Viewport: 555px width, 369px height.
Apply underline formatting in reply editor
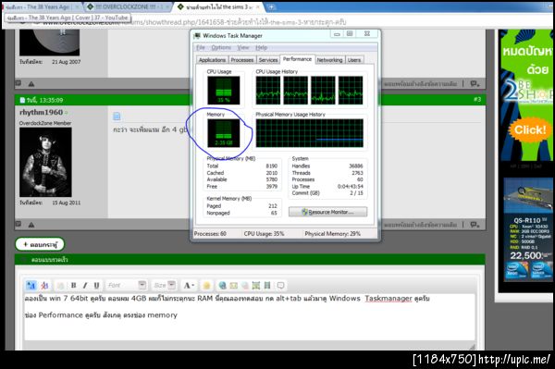pyautogui.click(x=96, y=285)
